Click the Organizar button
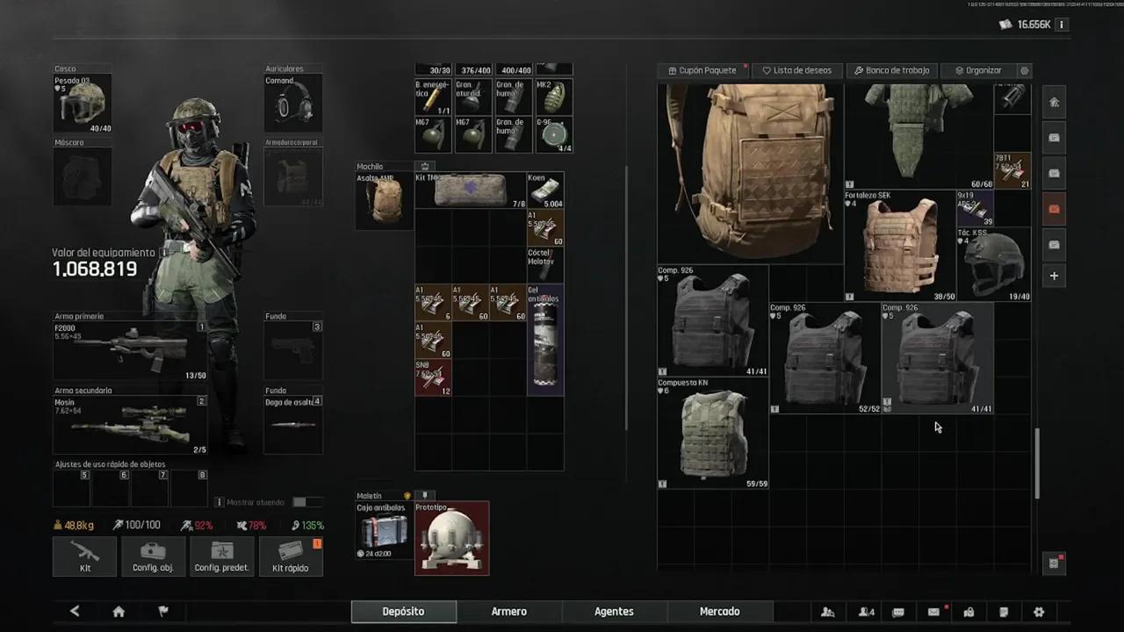 coord(978,70)
